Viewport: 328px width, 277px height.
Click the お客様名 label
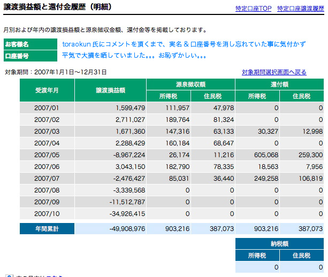[x=17, y=44]
